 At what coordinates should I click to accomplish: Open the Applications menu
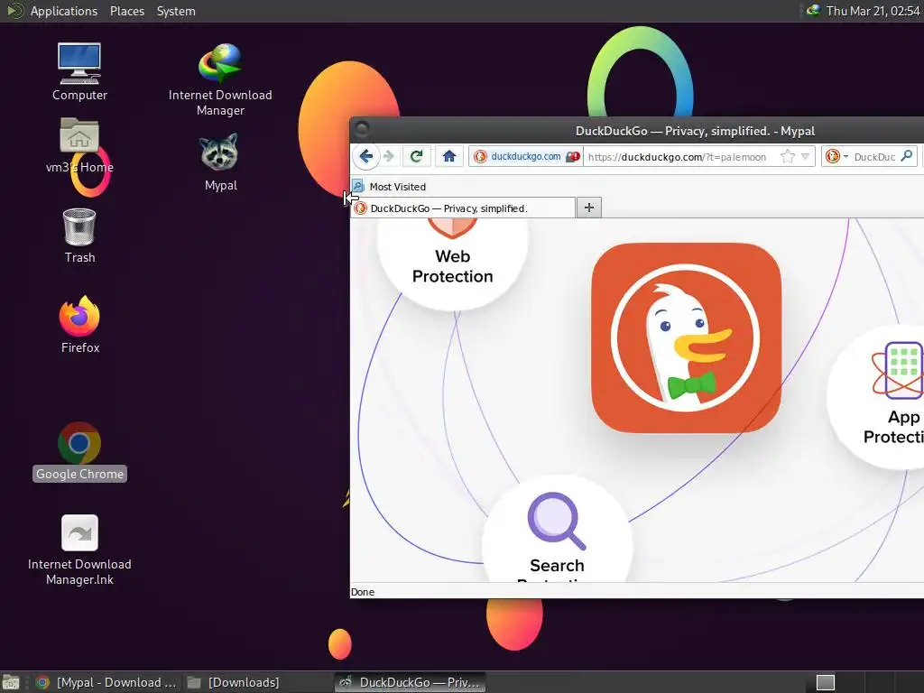click(x=64, y=11)
